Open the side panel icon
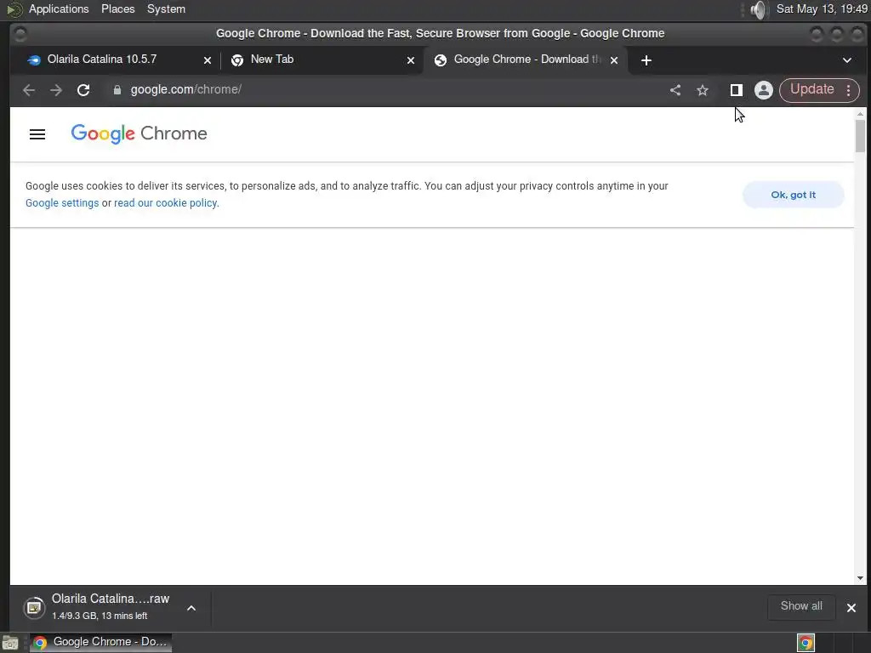This screenshot has width=871, height=653. (x=736, y=90)
